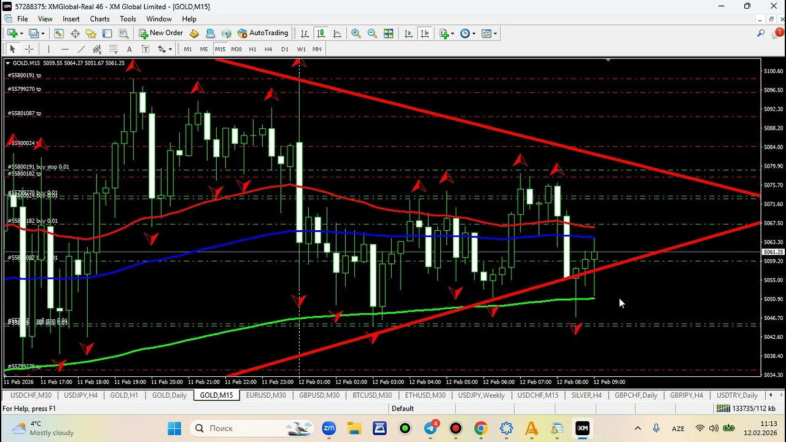Expand the Arrows objects dropdown
786x442 pixels.
[170, 49]
